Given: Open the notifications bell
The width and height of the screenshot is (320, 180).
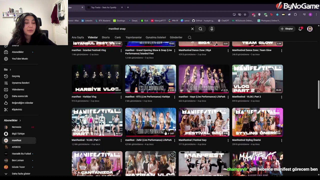Looking at the screenshot, I should click(x=300, y=29).
